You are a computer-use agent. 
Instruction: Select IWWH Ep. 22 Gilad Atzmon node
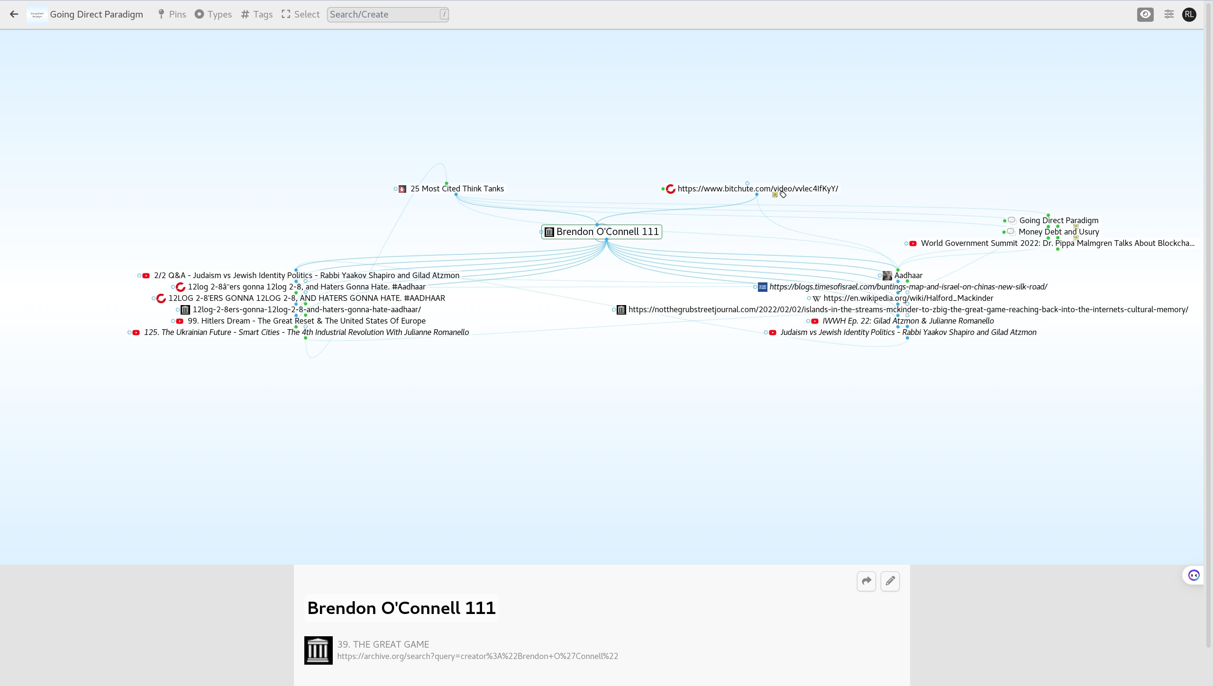pyautogui.click(x=908, y=321)
